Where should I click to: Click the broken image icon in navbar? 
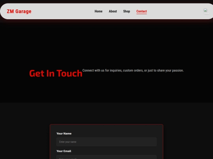206,11
